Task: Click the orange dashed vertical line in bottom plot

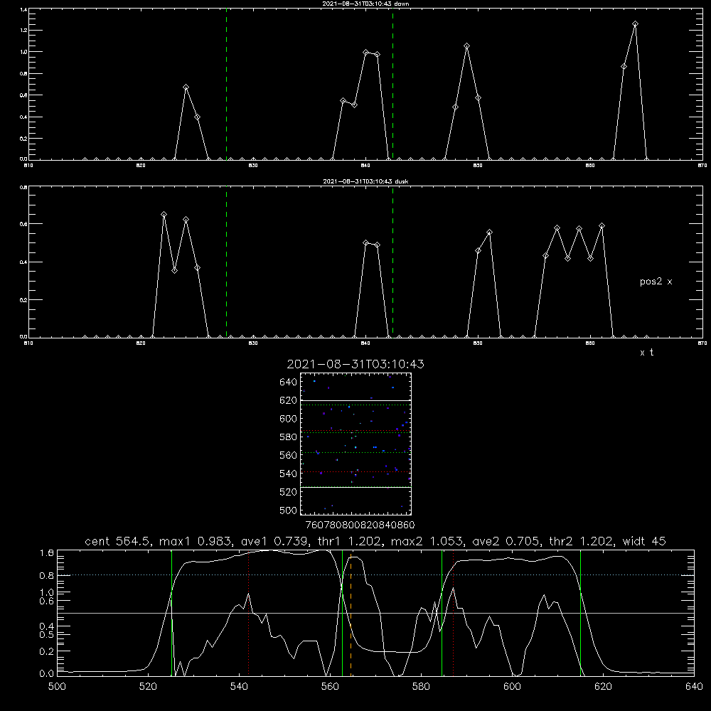Action: coord(351,613)
